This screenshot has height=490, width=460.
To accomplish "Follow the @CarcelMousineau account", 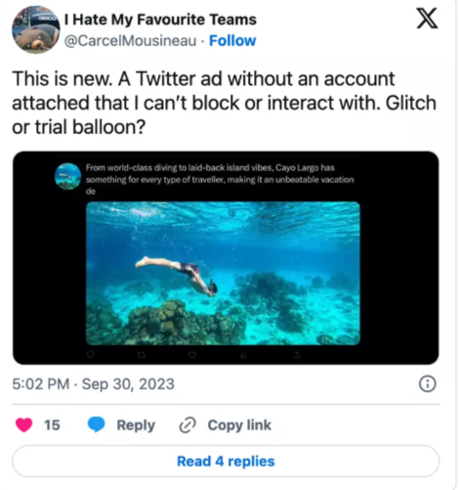I will point(232,41).
